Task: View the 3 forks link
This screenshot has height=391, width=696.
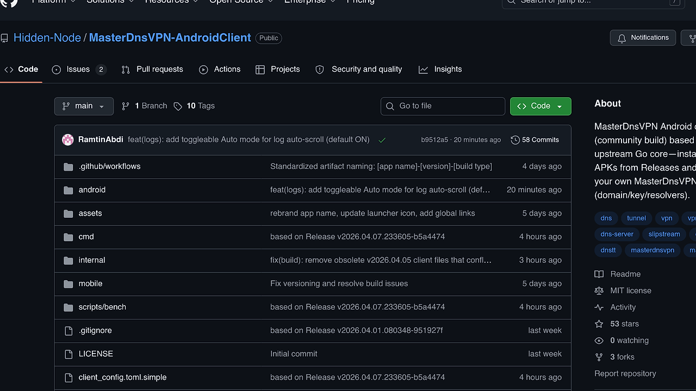Action: (x=615, y=357)
